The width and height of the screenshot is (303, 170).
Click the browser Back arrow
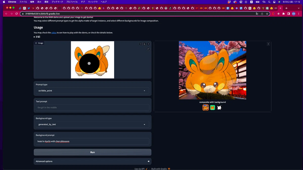click(6, 14)
